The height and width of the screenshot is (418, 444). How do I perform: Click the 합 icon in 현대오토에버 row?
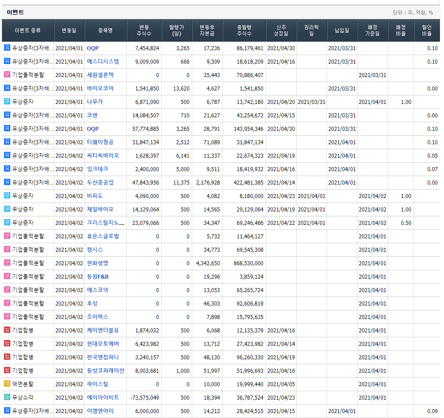click(7, 344)
